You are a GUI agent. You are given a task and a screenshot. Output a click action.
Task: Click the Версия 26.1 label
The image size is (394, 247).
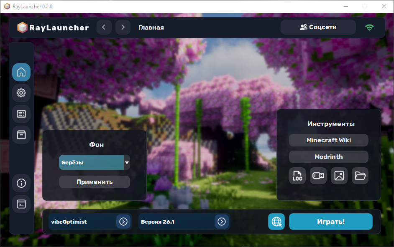point(158,222)
